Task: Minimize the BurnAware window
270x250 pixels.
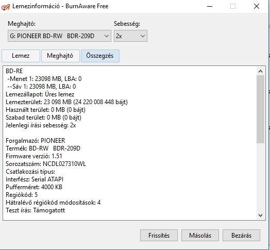Action: 210,7
